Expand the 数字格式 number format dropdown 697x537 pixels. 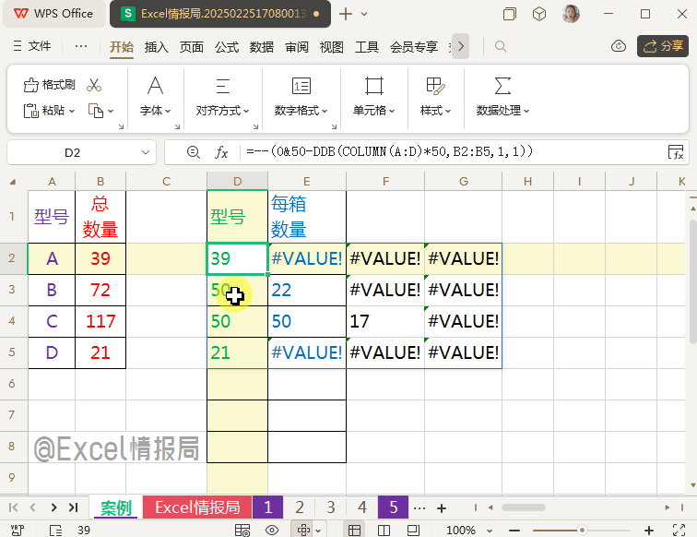301,110
